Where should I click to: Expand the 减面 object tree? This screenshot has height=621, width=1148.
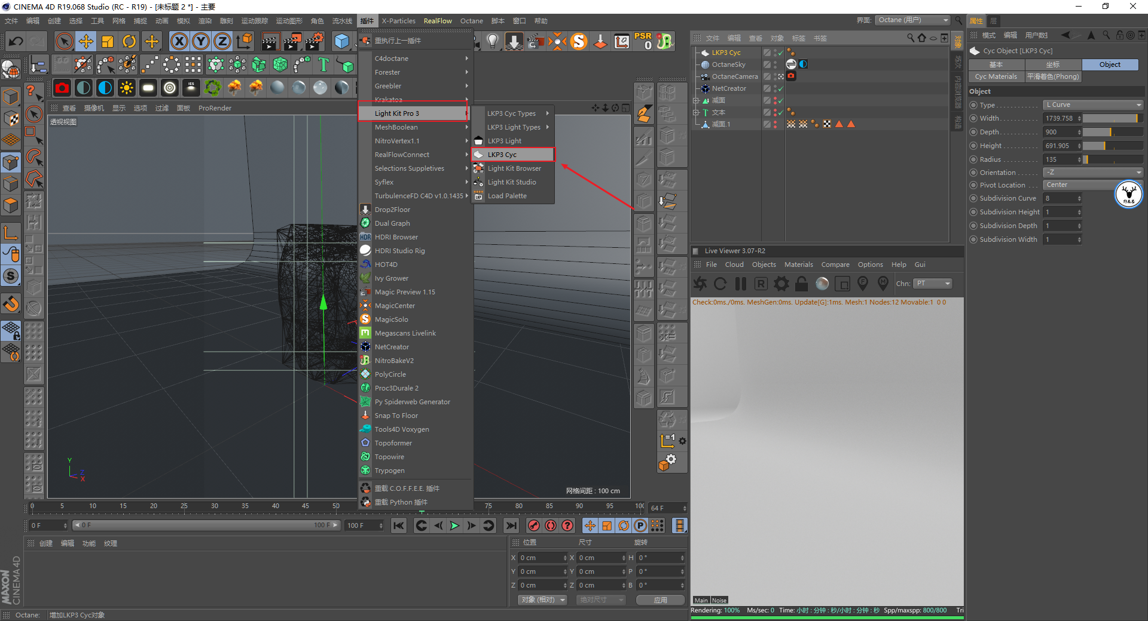(x=696, y=100)
